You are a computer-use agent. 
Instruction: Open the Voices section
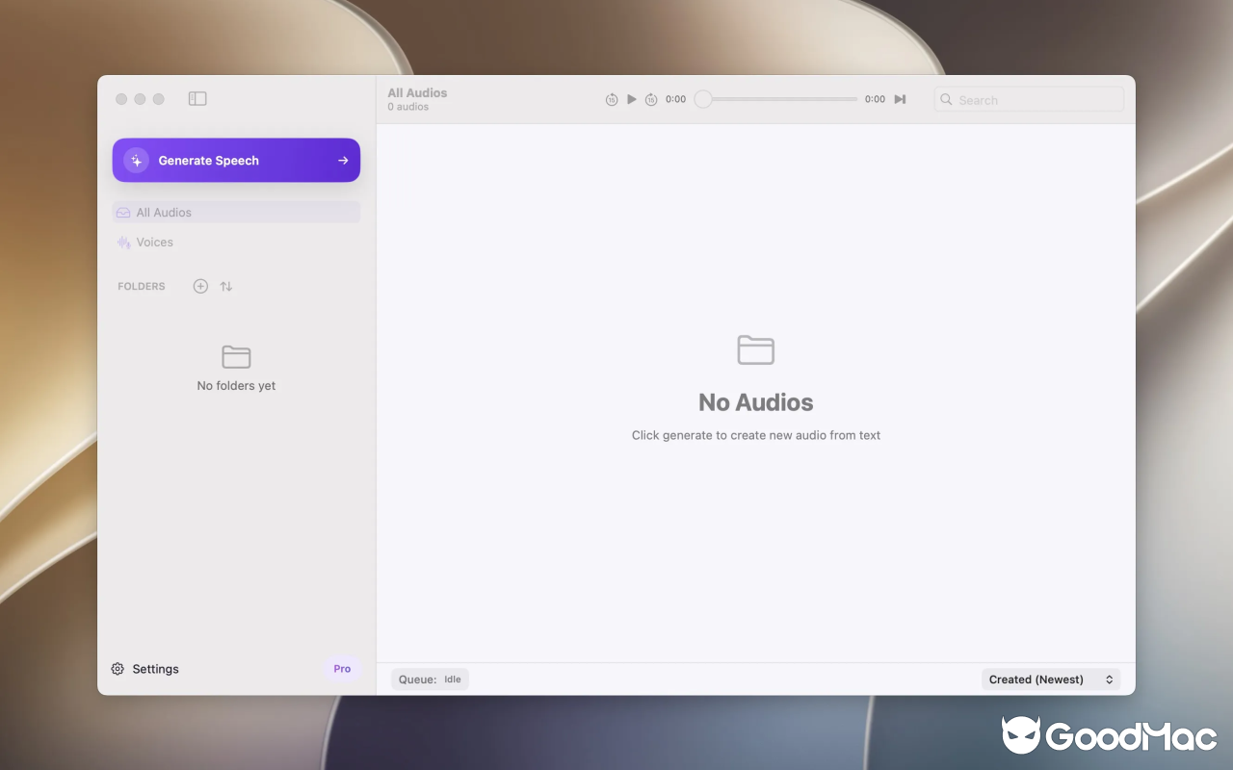coord(236,243)
